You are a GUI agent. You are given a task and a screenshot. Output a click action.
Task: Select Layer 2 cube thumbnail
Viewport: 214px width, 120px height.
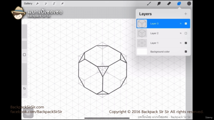tap(142, 33)
